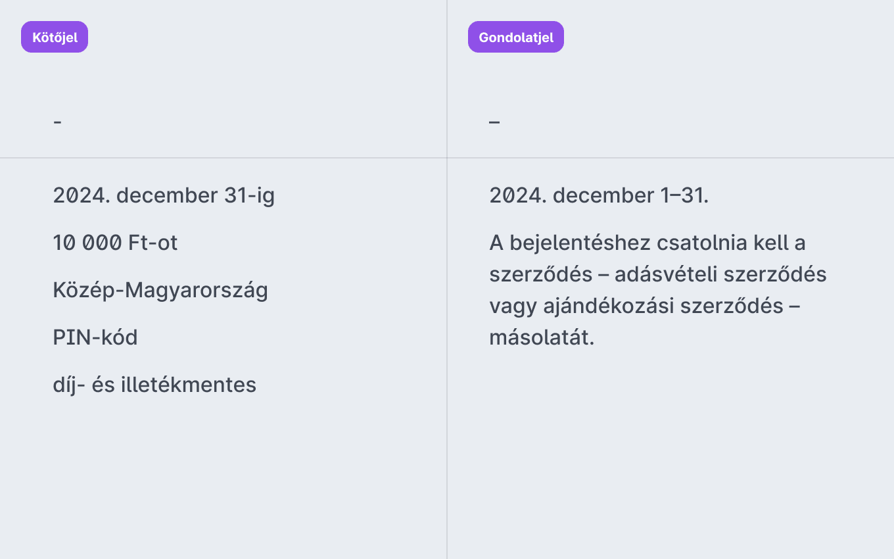Click the 10 000 Ft-ot example
894x559 pixels.
(115, 243)
